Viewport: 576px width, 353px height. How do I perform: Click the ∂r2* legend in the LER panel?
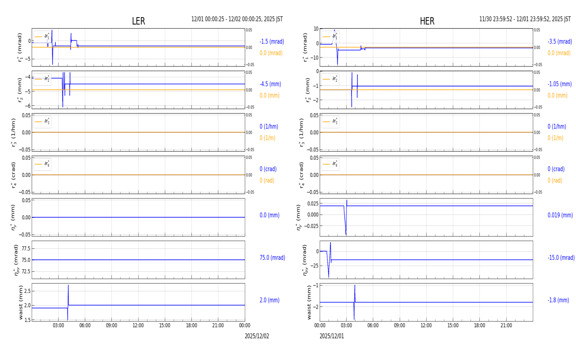tap(42, 79)
